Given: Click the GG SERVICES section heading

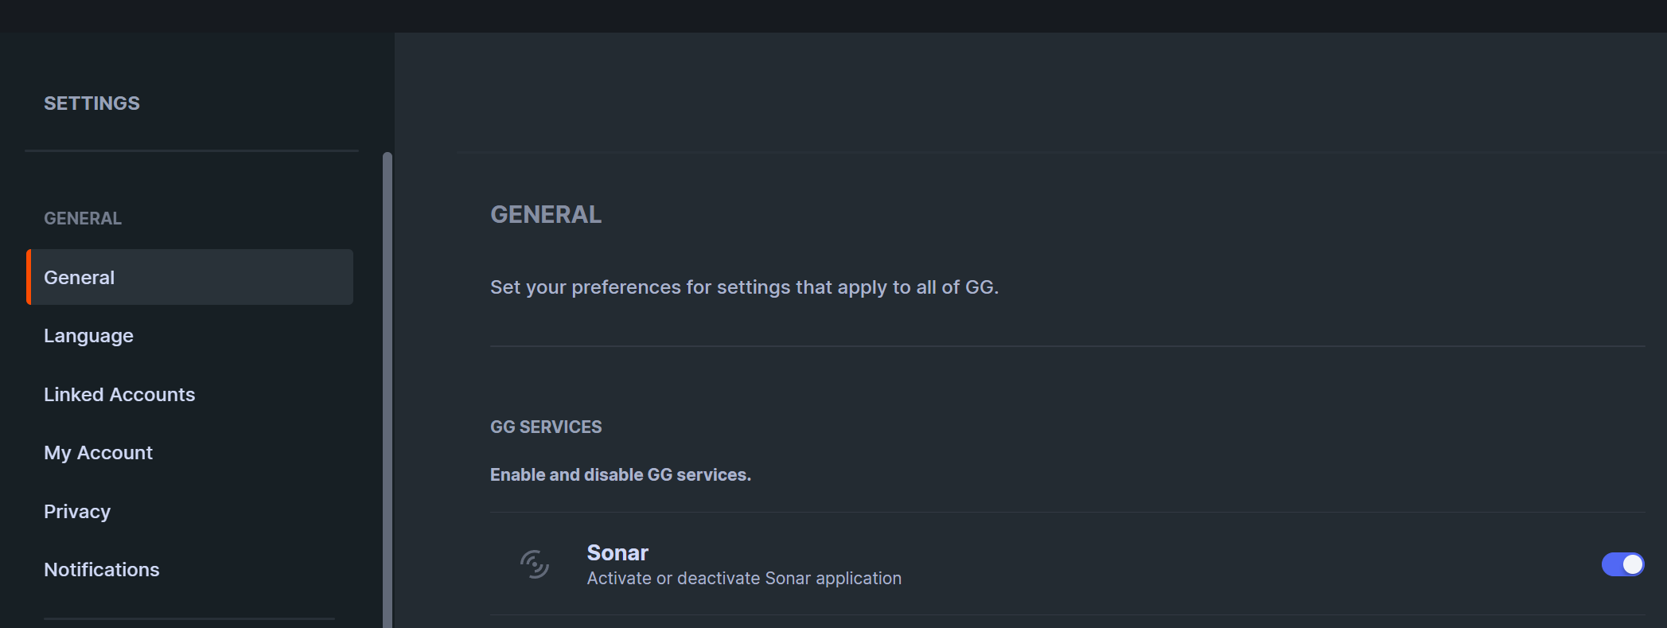Looking at the screenshot, I should 546,427.
